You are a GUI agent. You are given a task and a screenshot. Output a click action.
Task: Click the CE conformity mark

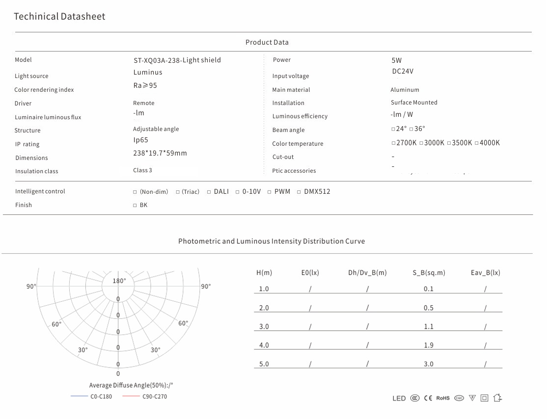tap(428, 398)
